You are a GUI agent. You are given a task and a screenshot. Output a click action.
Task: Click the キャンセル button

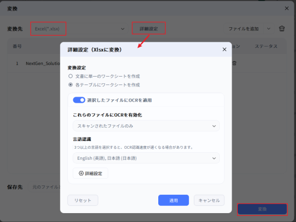click(209, 200)
